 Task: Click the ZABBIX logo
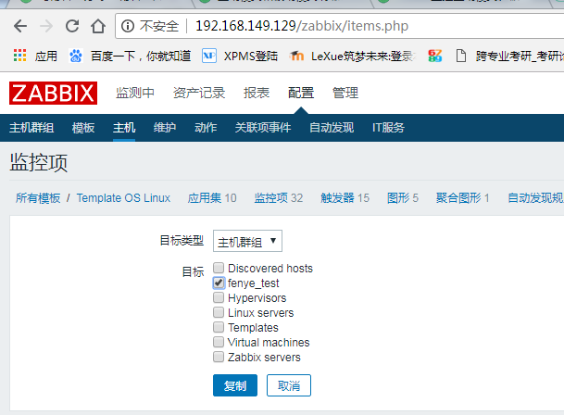point(53,94)
